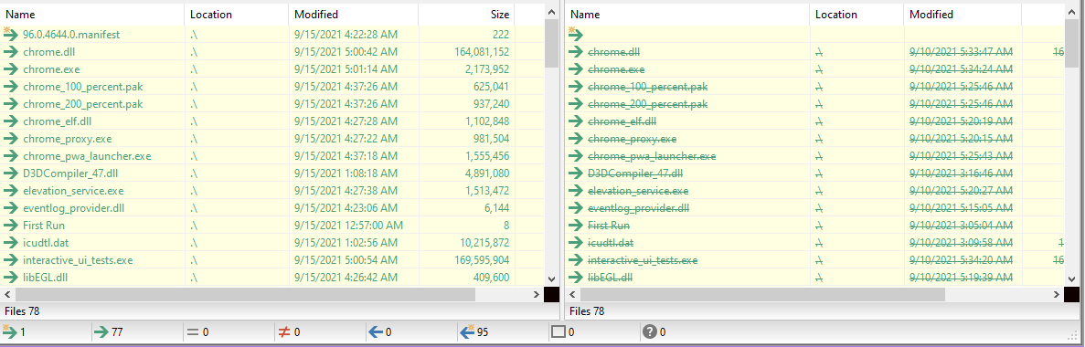
Task: Click the not-equal red filter icon
Action: 283,332
